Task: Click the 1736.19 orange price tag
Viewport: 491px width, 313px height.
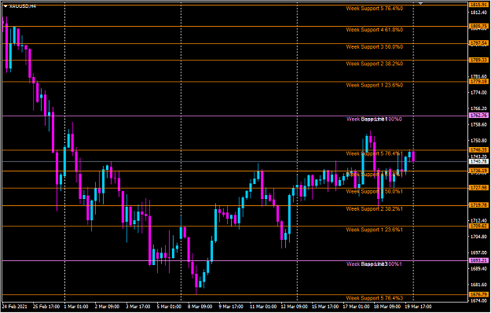Action: click(x=478, y=171)
